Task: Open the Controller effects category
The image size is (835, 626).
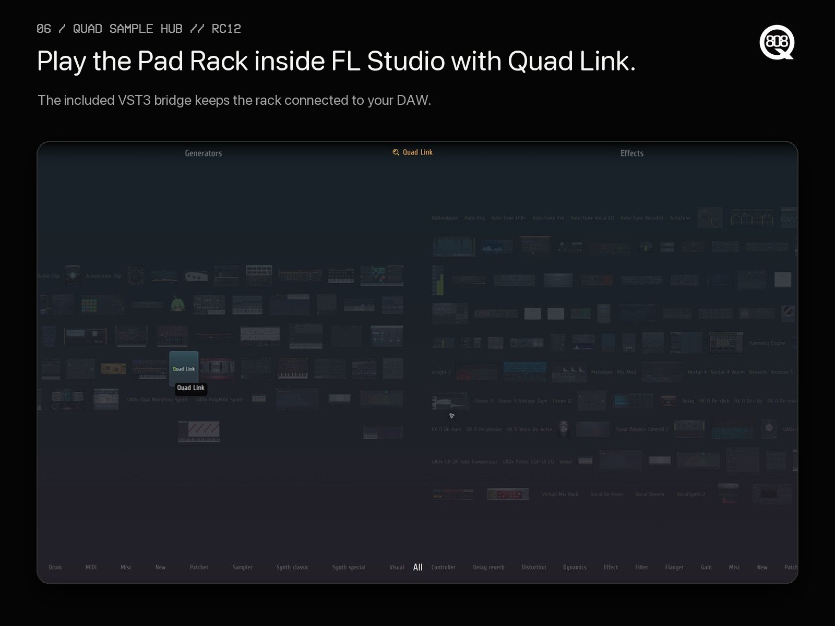Action: click(x=443, y=568)
